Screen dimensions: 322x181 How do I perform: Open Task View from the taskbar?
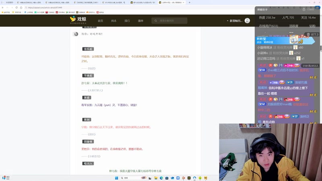pyautogui.click(x=150, y=178)
